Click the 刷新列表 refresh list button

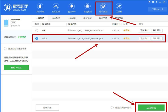tap(47, 107)
